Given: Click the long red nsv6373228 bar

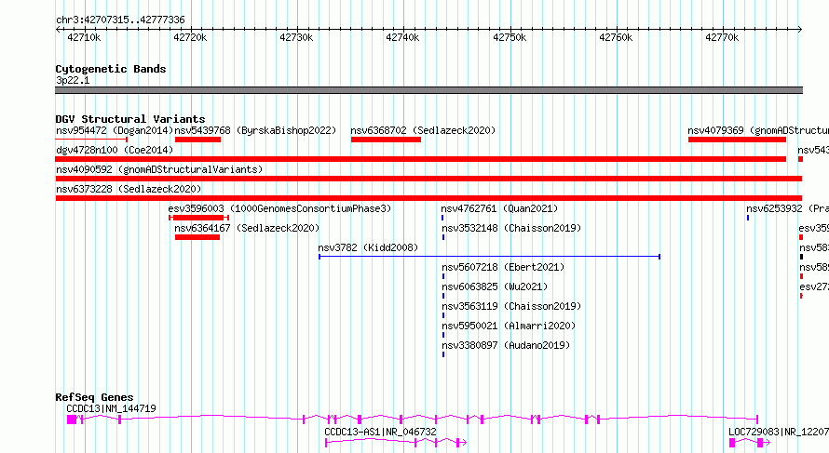Looking at the screenshot, I should click(x=428, y=198).
